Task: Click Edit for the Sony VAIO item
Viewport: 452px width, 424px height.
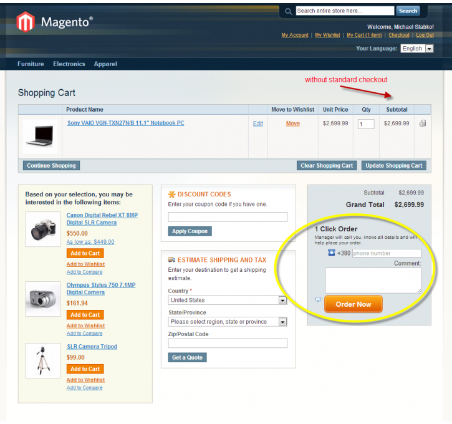Action: click(x=258, y=123)
